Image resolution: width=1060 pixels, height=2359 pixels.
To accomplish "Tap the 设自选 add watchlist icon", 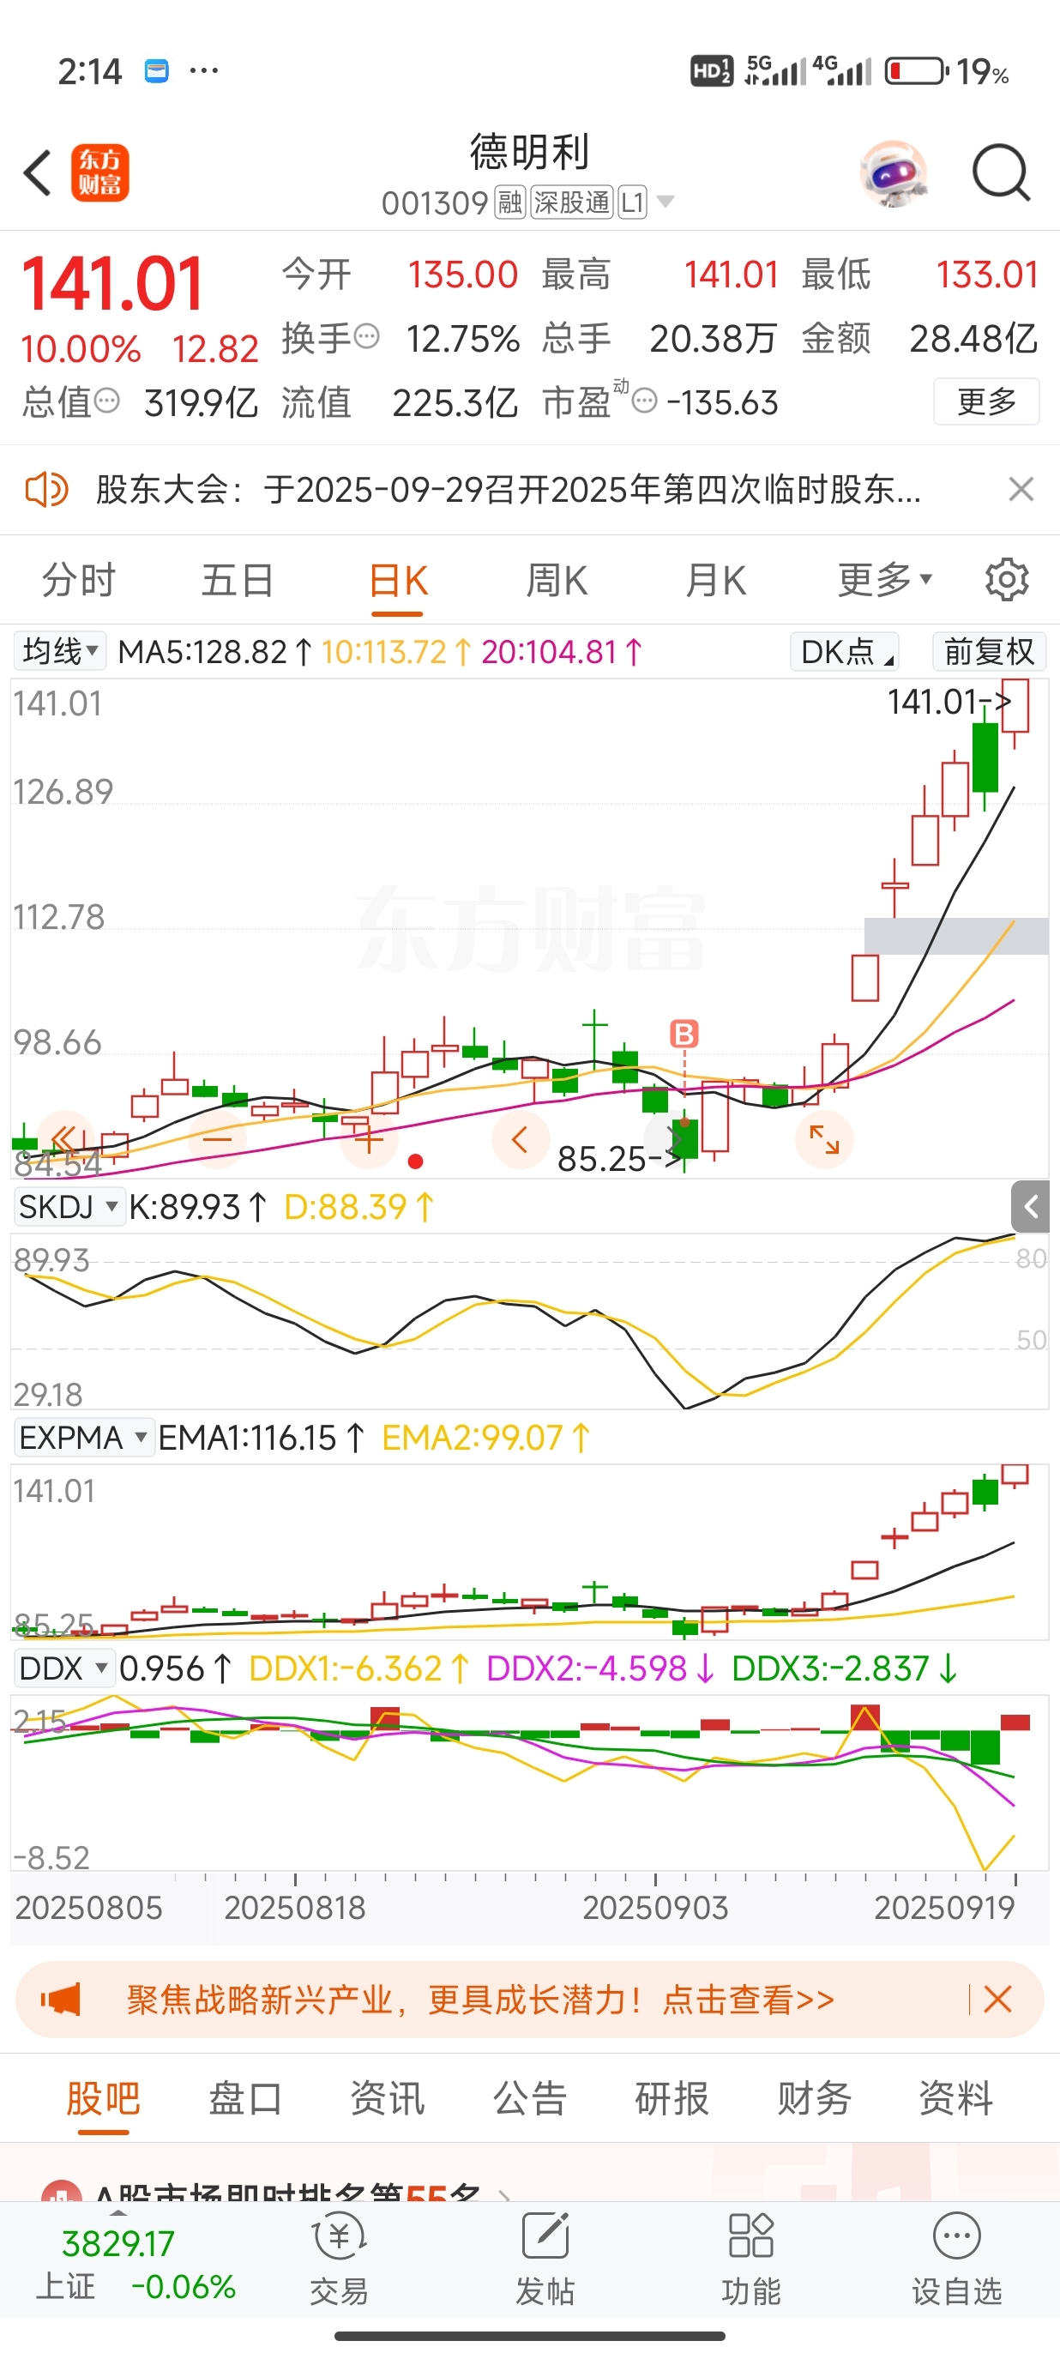I will [956, 2258].
